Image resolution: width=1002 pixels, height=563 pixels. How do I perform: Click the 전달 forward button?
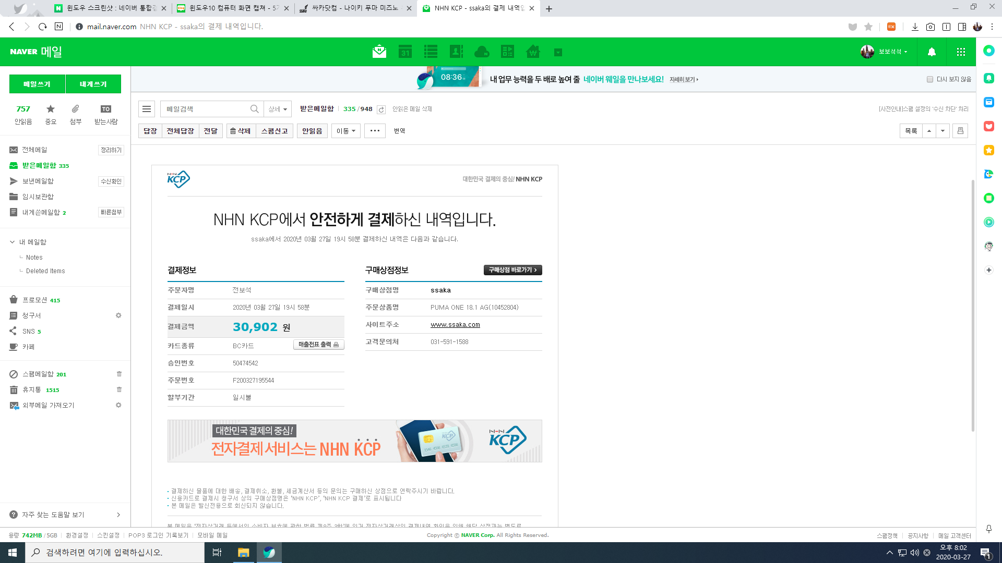(x=211, y=131)
